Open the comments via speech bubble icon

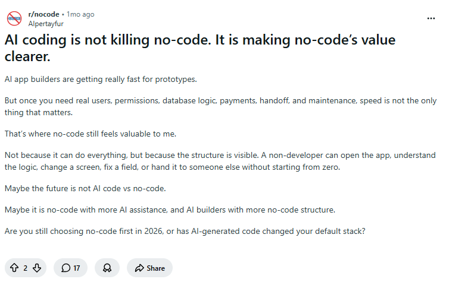pos(66,268)
